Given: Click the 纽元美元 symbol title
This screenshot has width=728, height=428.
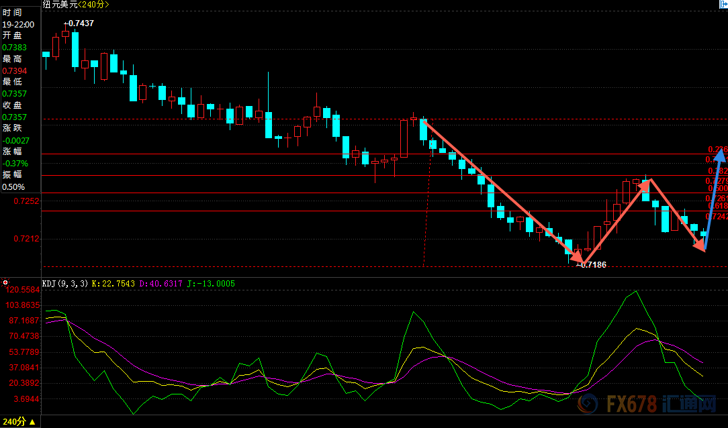Looking at the screenshot, I should 60,5.
